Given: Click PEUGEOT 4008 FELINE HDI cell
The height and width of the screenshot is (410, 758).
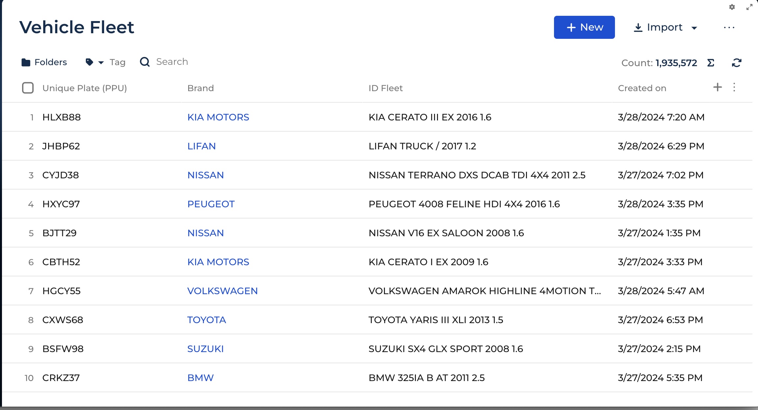Looking at the screenshot, I should (464, 204).
